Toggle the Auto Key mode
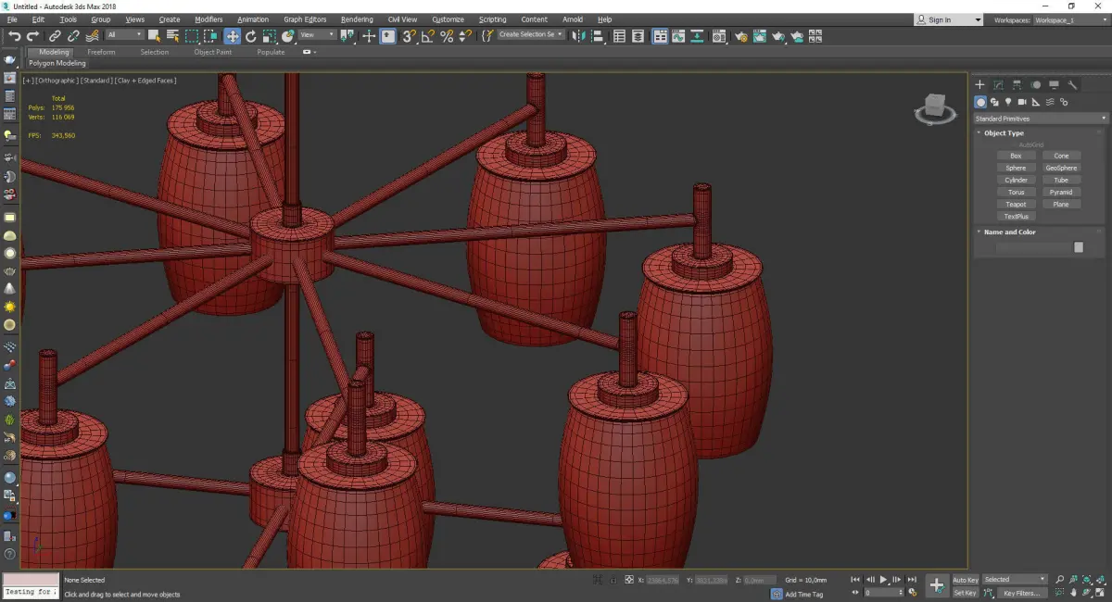This screenshot has width=1112, height=602. [x=965, y=580]
